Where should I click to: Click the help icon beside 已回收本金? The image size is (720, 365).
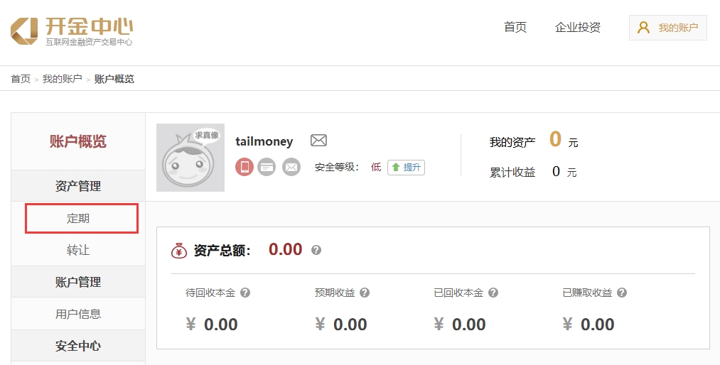(493, 293)
